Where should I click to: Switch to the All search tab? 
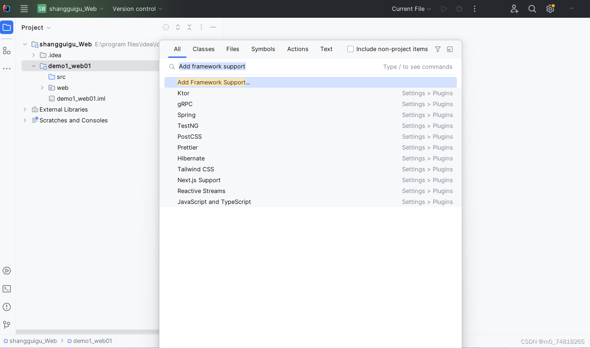[177, 49]
